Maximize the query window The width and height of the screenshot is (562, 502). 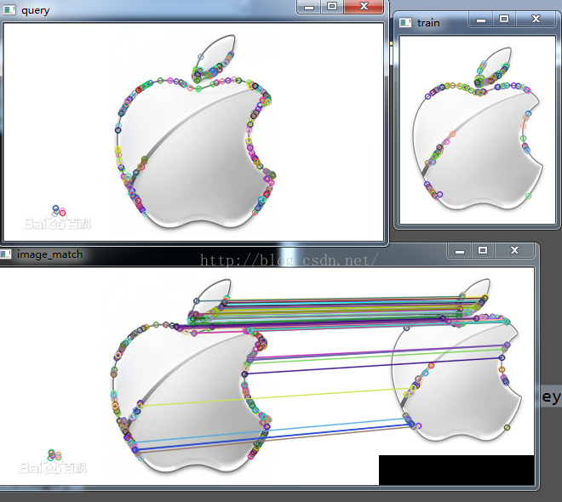coord(332,7)
